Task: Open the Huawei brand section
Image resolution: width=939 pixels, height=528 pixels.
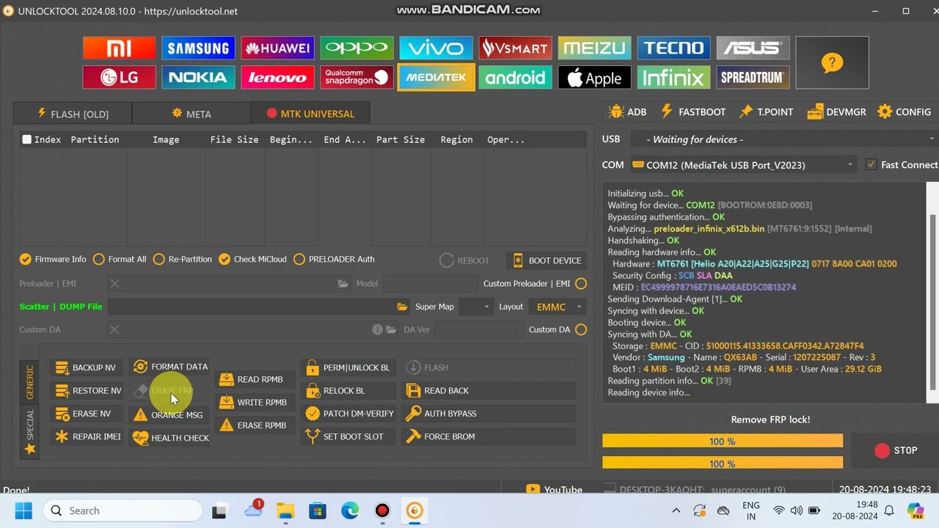Action: point(277,48)
